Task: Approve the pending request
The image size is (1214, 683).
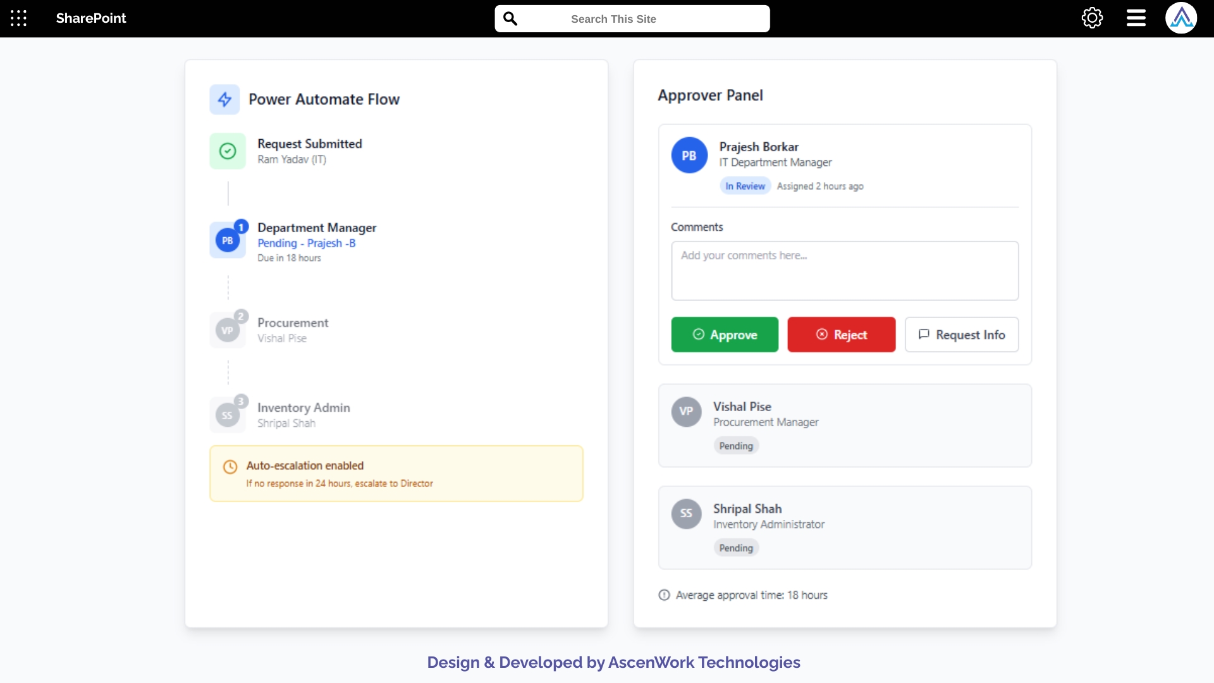Action: click(x=725, y=335)
